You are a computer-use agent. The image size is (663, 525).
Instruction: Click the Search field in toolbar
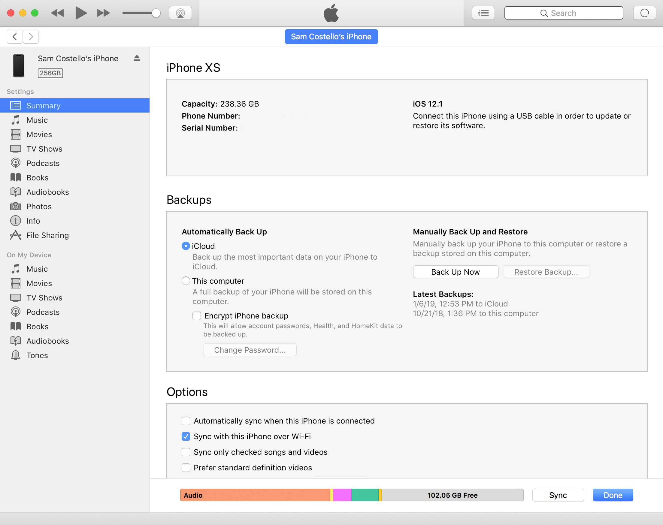563,14
